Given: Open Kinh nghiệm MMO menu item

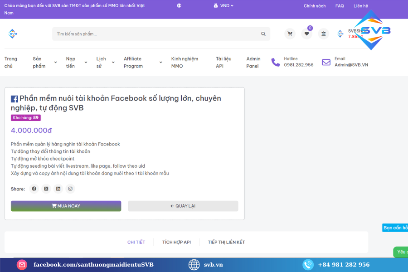Looking at the screenshot, I should (185, 63).
